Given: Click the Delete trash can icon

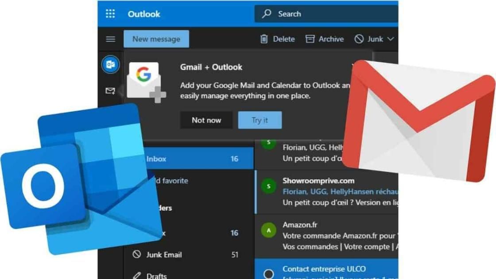Looking at the screenshot, I should tap(264, 39).
